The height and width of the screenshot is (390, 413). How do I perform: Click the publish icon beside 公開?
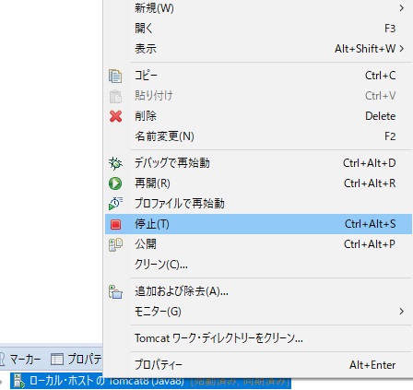click(x=115, y=244)
